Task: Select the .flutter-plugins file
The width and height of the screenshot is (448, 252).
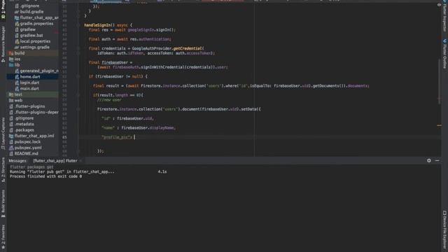Action: [x=29, y=106]
